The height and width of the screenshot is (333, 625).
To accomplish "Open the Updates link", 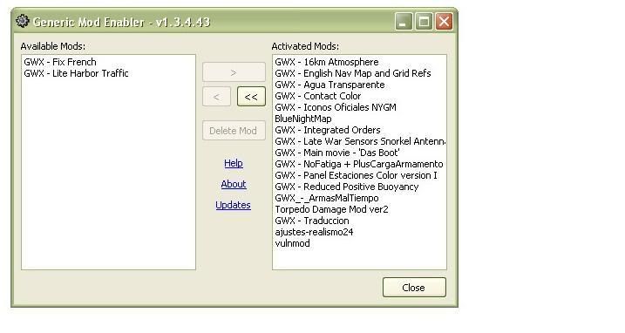I will pos(234,205).
